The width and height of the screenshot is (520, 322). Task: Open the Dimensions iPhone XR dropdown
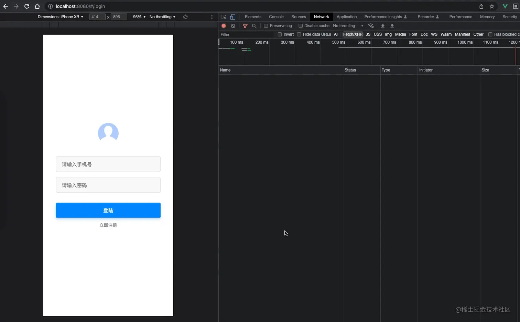point(61,17)
